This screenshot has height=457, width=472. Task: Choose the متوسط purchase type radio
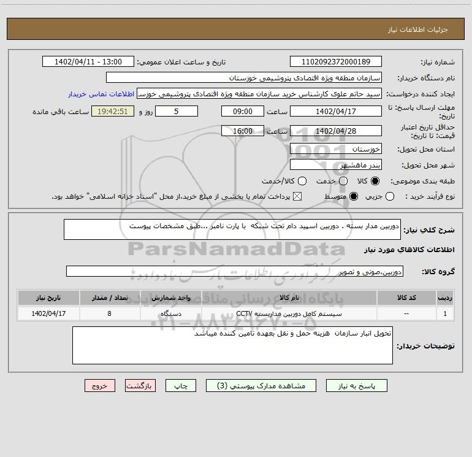(x=354, y=196)
